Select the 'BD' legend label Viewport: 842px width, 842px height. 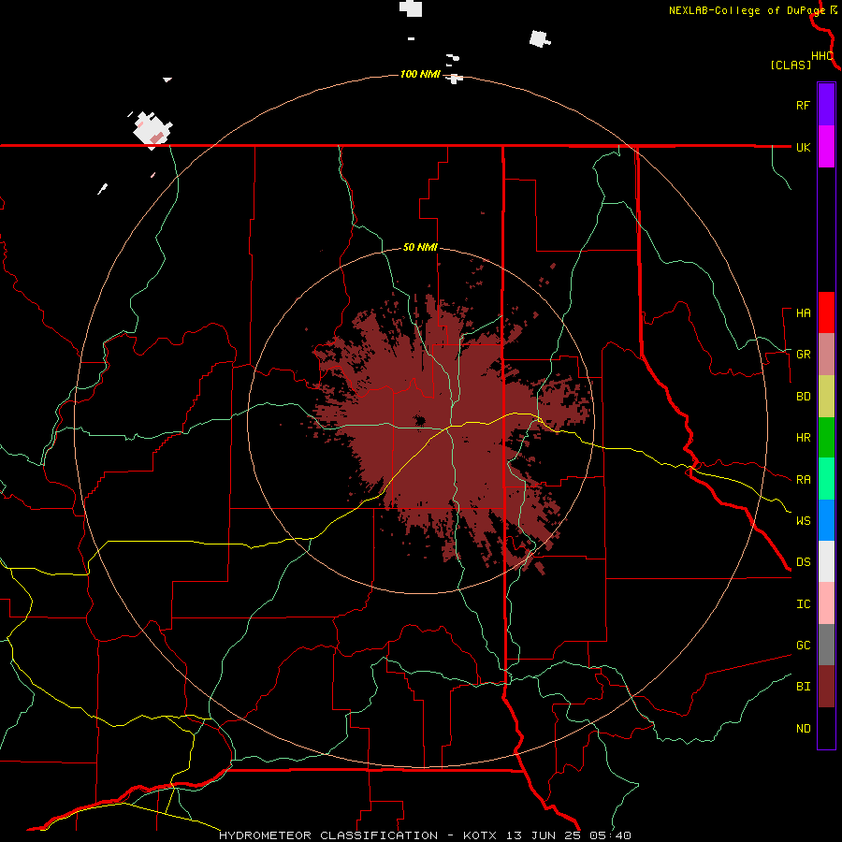803,397
